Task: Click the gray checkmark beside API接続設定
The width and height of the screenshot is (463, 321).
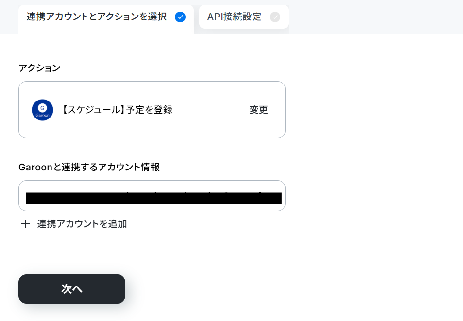Action: [x=275, y=17]
